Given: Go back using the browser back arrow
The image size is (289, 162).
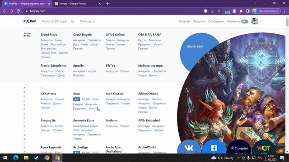Looking at the screenshot, I should tap(5, 11).
